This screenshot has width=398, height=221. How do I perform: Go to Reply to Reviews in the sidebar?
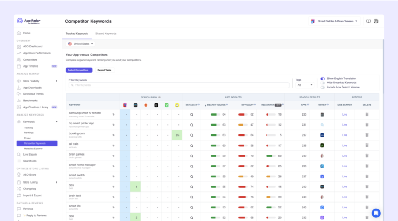click(37, 215)
